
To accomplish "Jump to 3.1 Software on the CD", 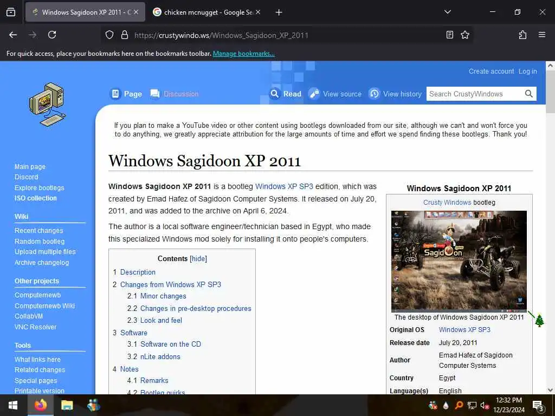I will pos(171,344).
